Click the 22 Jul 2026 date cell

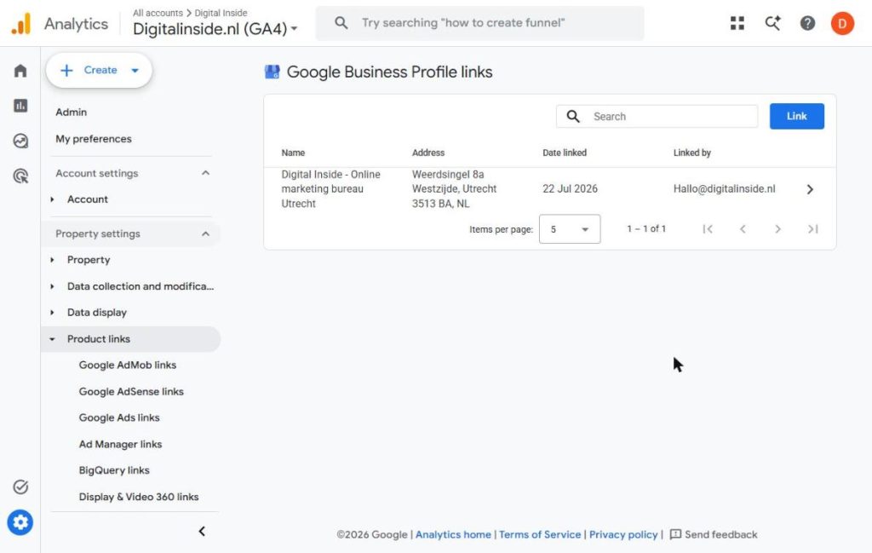pyautogui.click(x=570, y=188)
